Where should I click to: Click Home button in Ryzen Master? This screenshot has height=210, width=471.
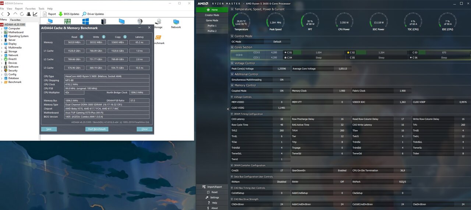coord(212,10)
